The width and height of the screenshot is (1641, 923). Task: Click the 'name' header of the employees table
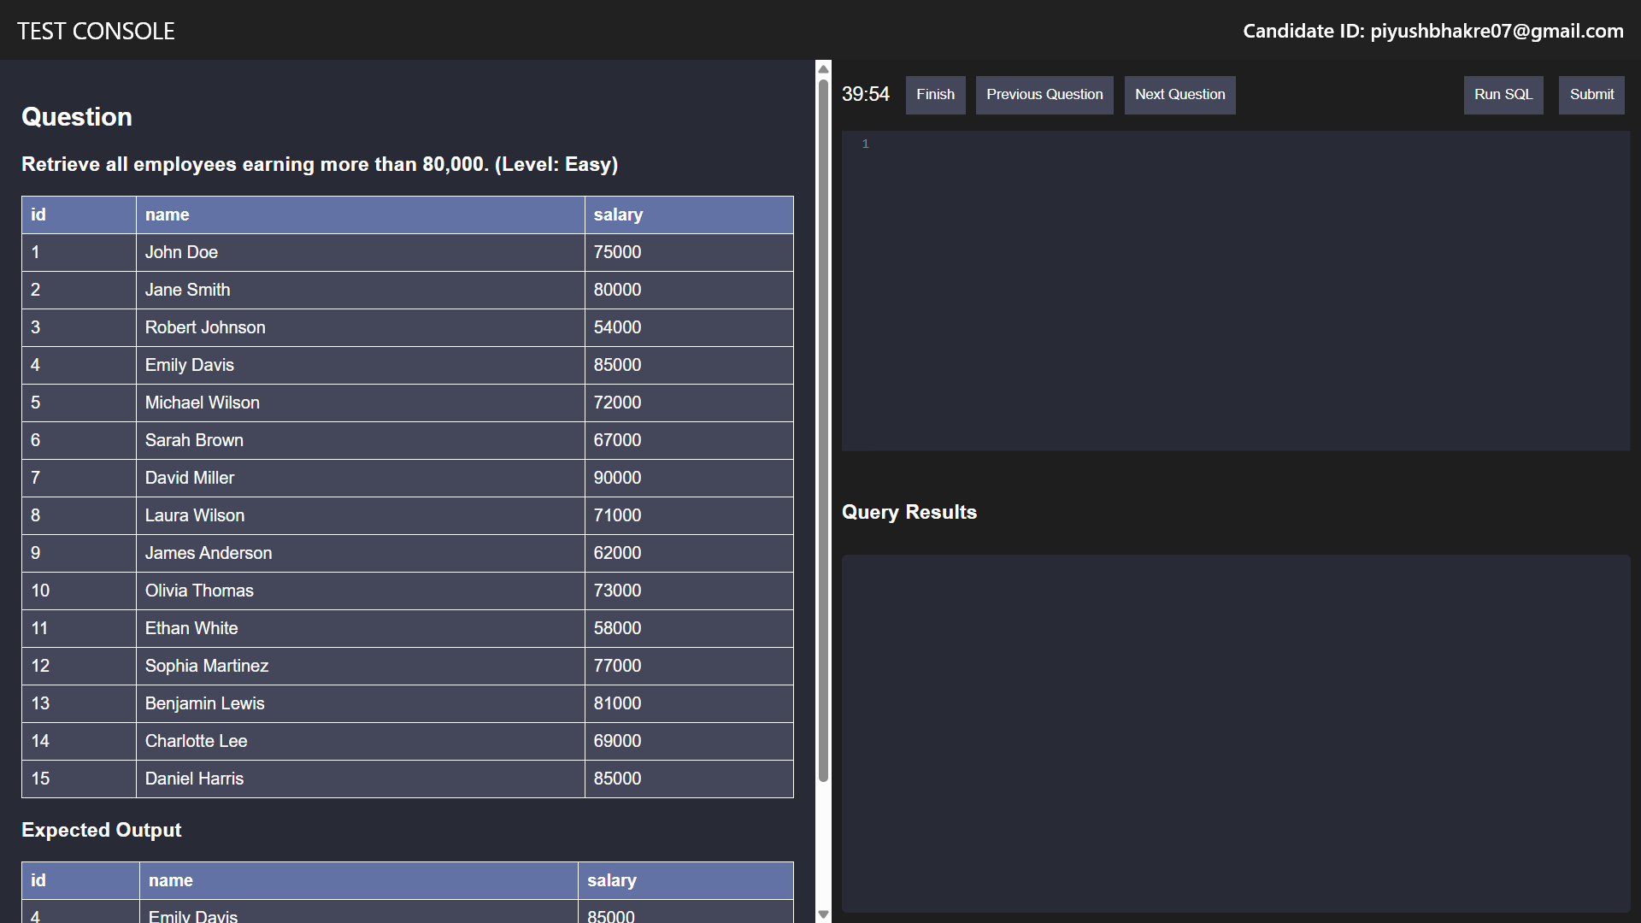[361, 215]
